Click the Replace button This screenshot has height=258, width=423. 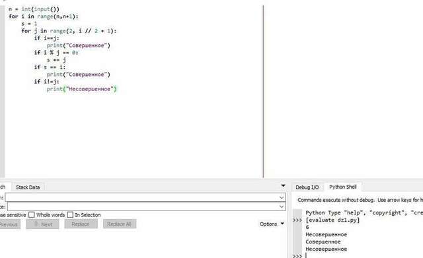81,224
